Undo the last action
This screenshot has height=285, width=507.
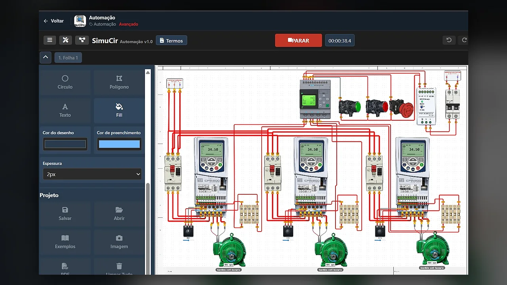click(x=449, y=40)
